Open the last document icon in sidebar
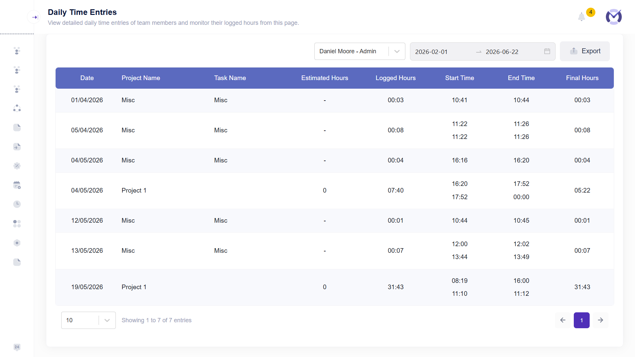 click(x=17, y=262)
